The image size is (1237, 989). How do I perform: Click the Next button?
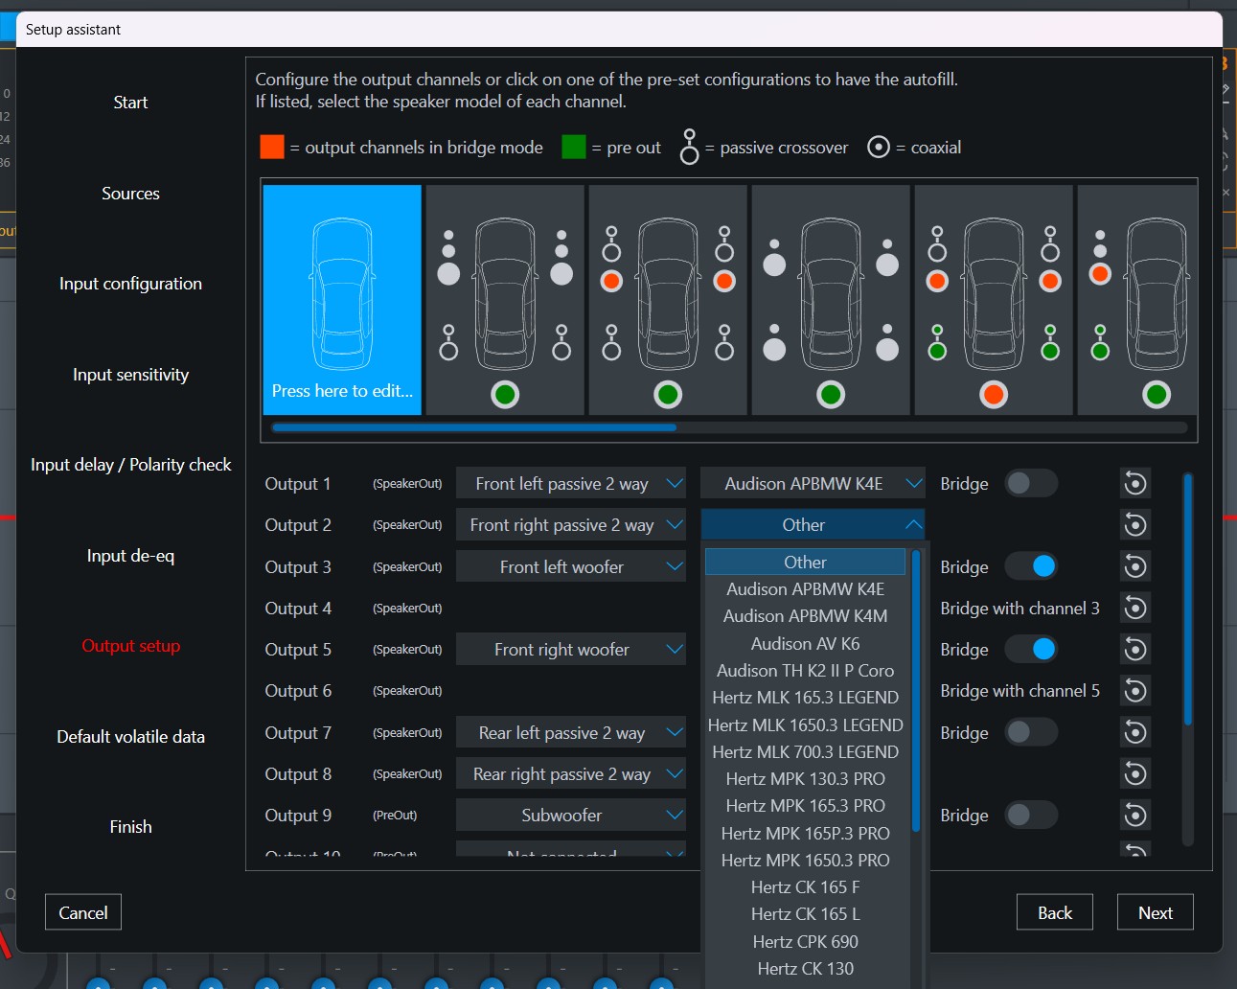pos(1156,912)
